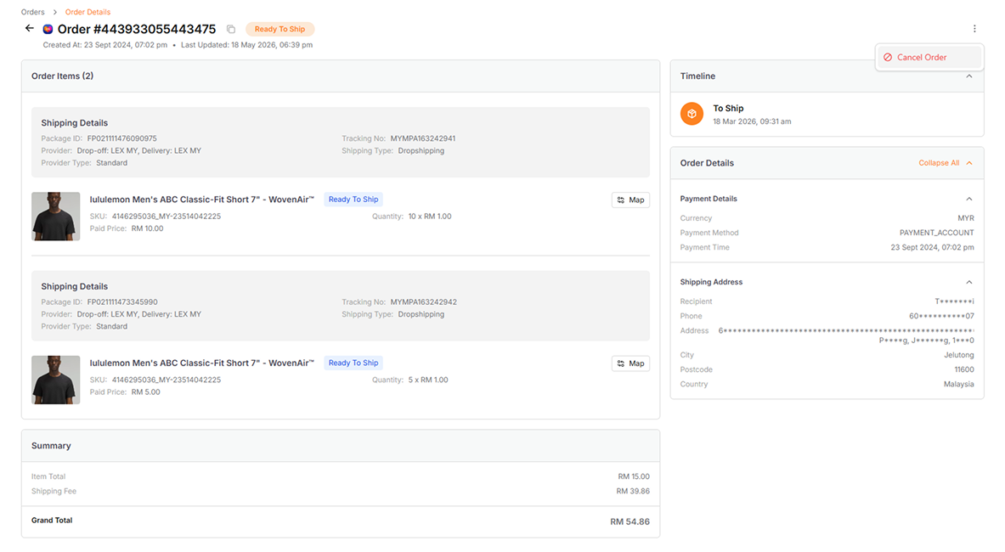This screenshot has width=1005, height=552.
Task: Select Cancel Order from the menu
Action: pos(929,58)
